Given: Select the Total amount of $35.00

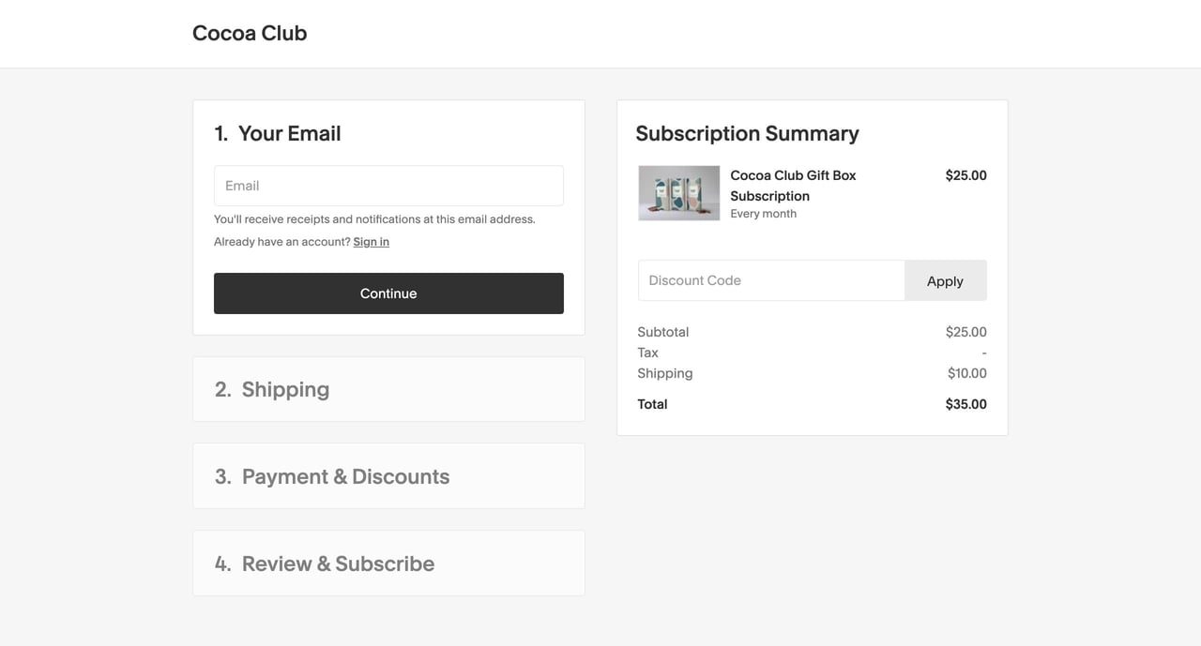Looking at the screenshot, I should tap(965, 404).
